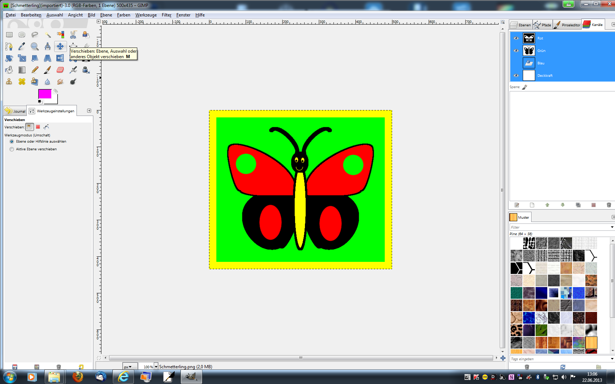Hide the Grün channel eye icon
The image size is (615, 384).
click(516, 50)
